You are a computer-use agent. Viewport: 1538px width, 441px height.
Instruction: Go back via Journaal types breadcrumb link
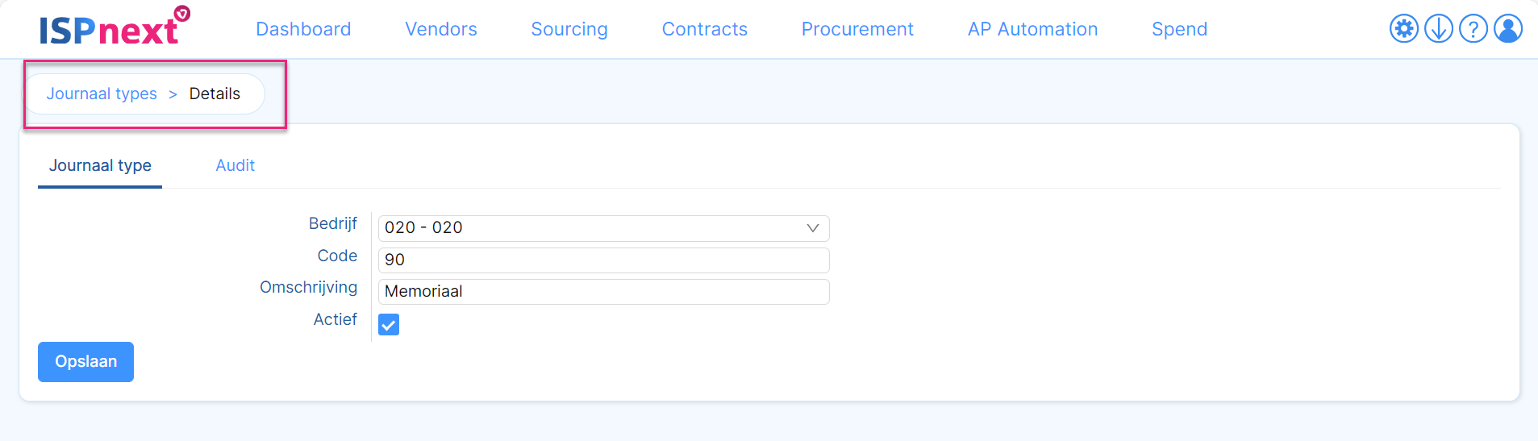(102, 94)
